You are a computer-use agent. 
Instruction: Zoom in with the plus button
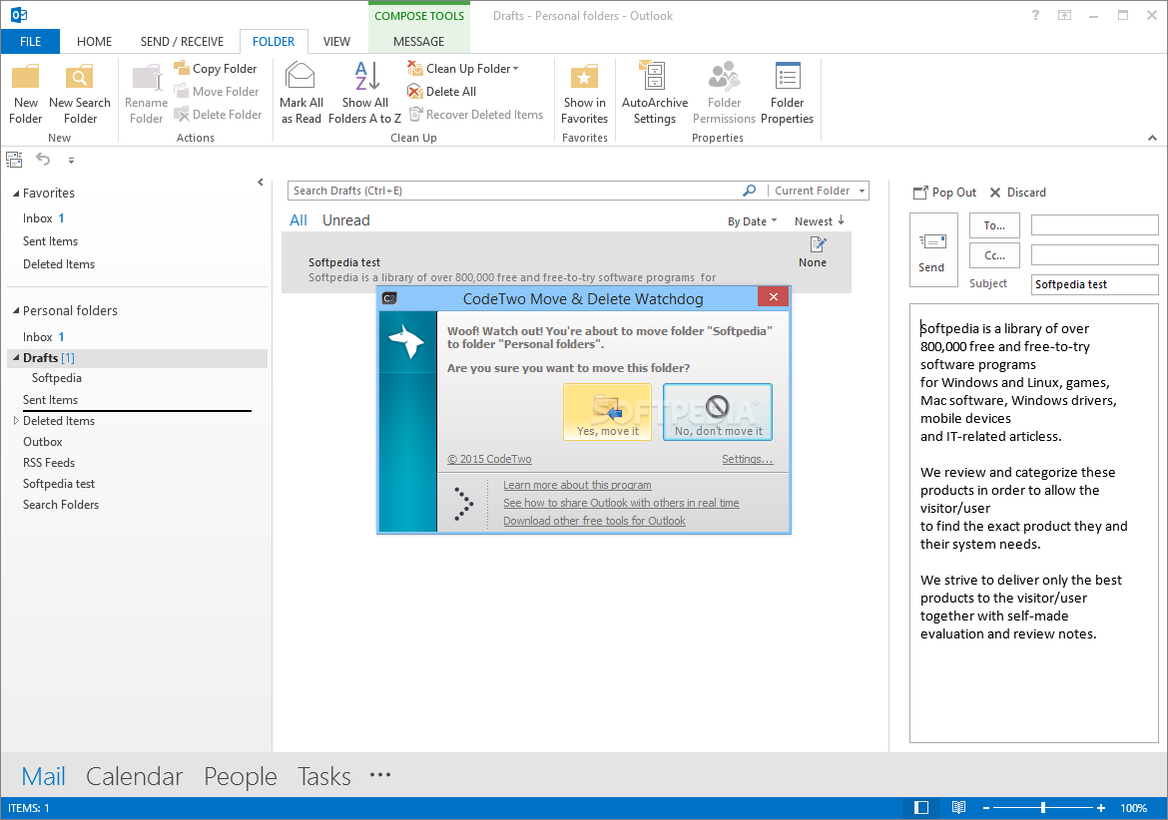(x=1101, y=807)
